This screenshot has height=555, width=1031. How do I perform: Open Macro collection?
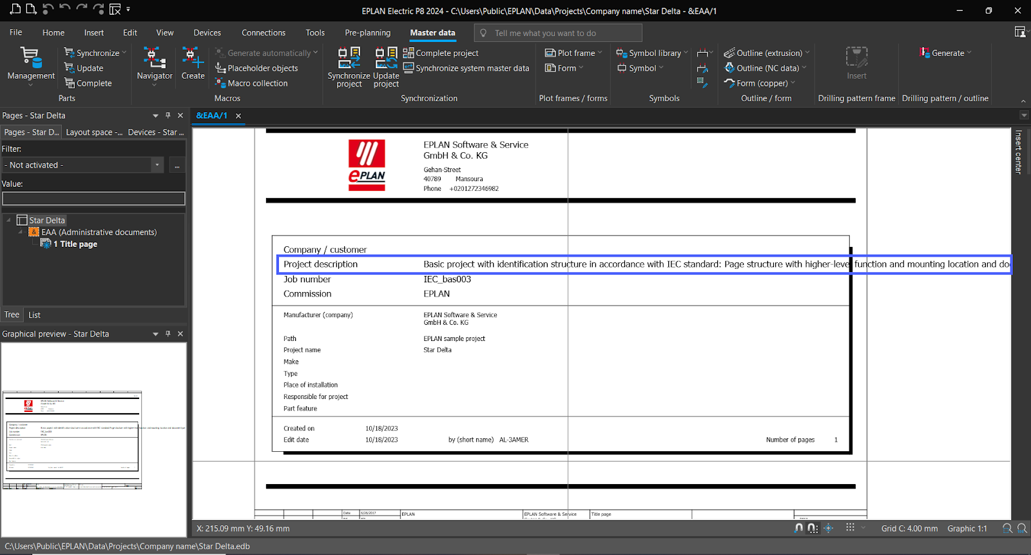(x=251, y=83)
